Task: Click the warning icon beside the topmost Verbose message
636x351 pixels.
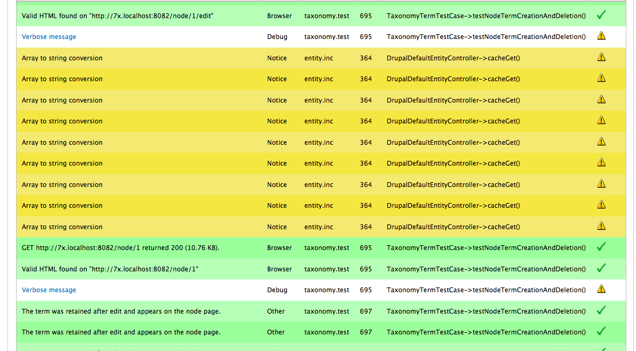Action: click(x=601, y=36)
